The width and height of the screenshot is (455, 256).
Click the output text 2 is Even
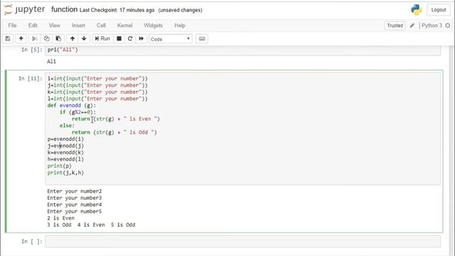[x=61, y=218]
